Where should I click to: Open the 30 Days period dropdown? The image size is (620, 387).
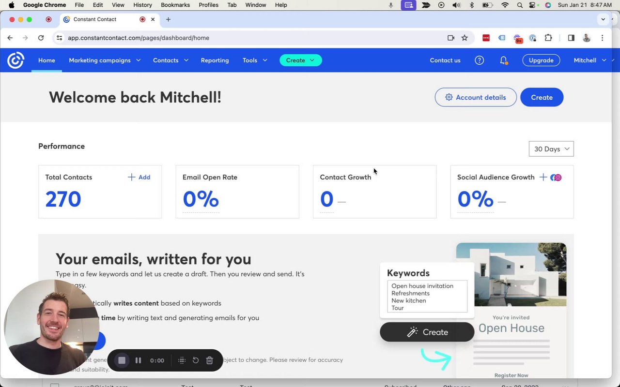(551, 149)
